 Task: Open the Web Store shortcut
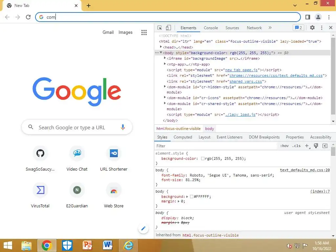click(x=114, y=196)
